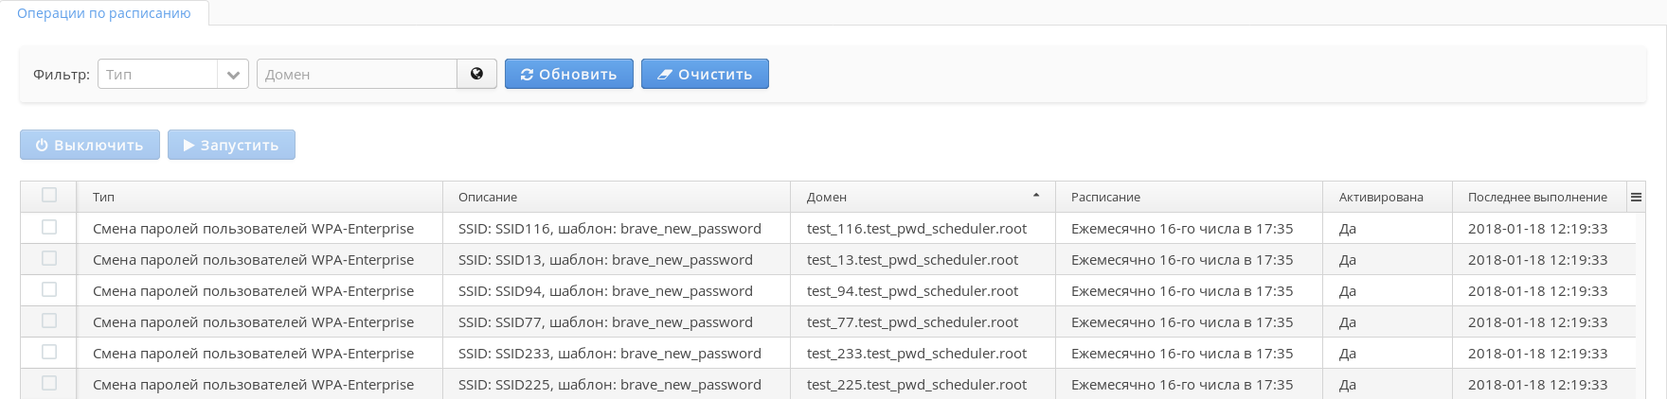Toggle the select-all header checkbox
Viewport: 1667px width, 399px height.
pyautogui.click(x=49, y=195)
